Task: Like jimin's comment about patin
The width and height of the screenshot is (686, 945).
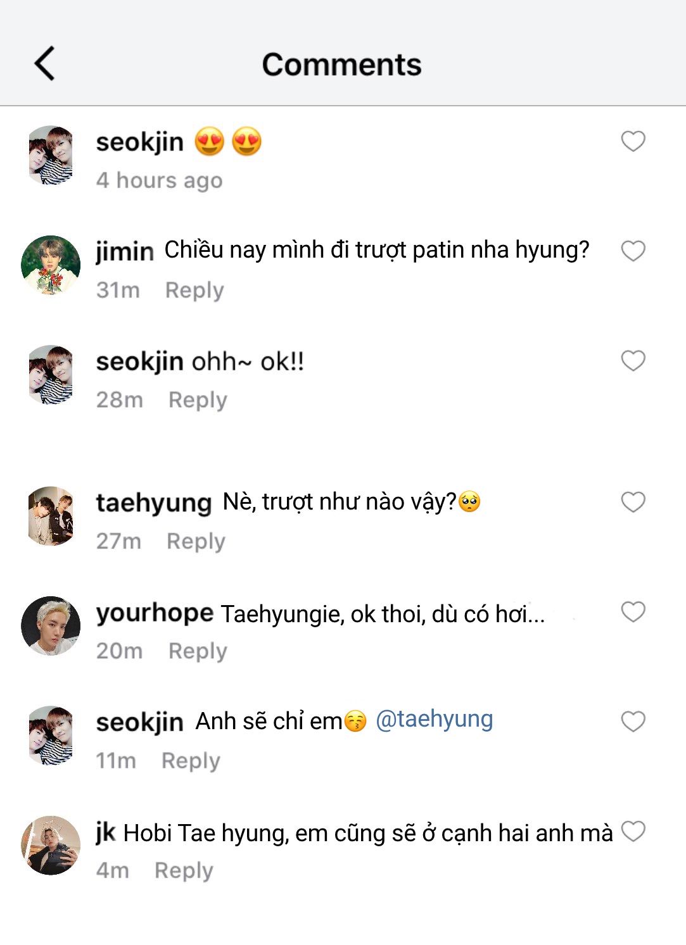Action: click(633, 251)
